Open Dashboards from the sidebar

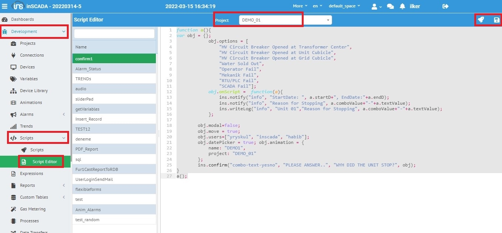pos(22,19)
